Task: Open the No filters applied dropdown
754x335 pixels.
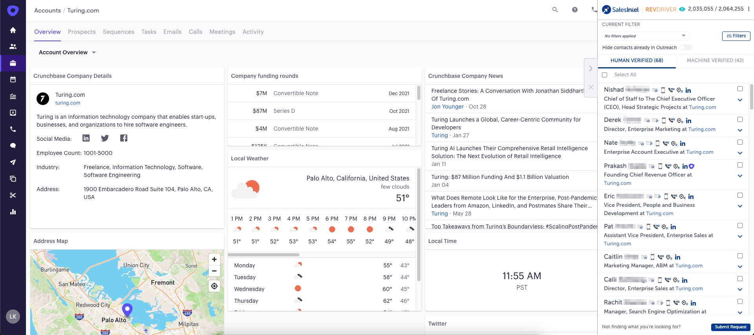Action: tap(646, 36)
